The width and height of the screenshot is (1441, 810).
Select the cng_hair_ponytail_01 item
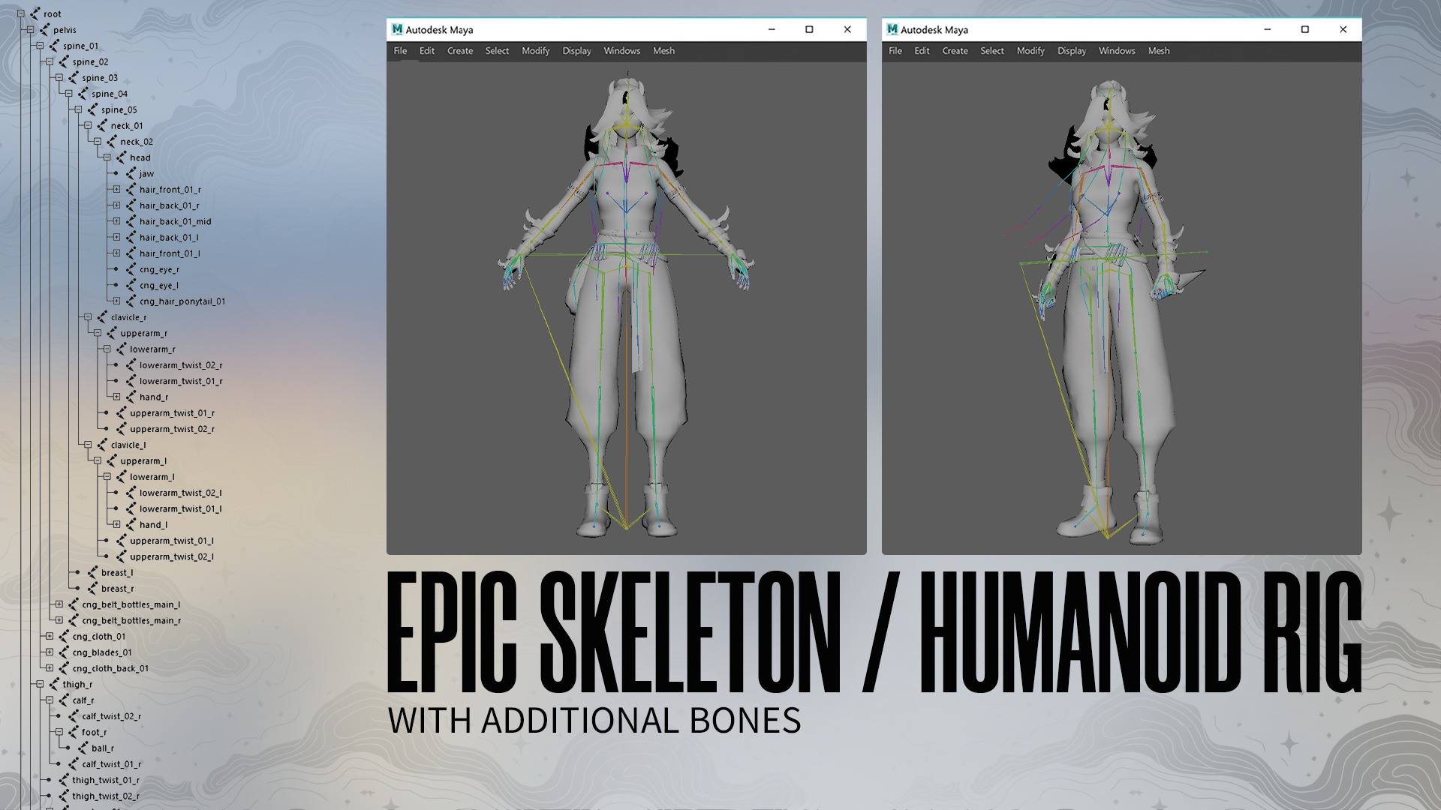[182, 301]
